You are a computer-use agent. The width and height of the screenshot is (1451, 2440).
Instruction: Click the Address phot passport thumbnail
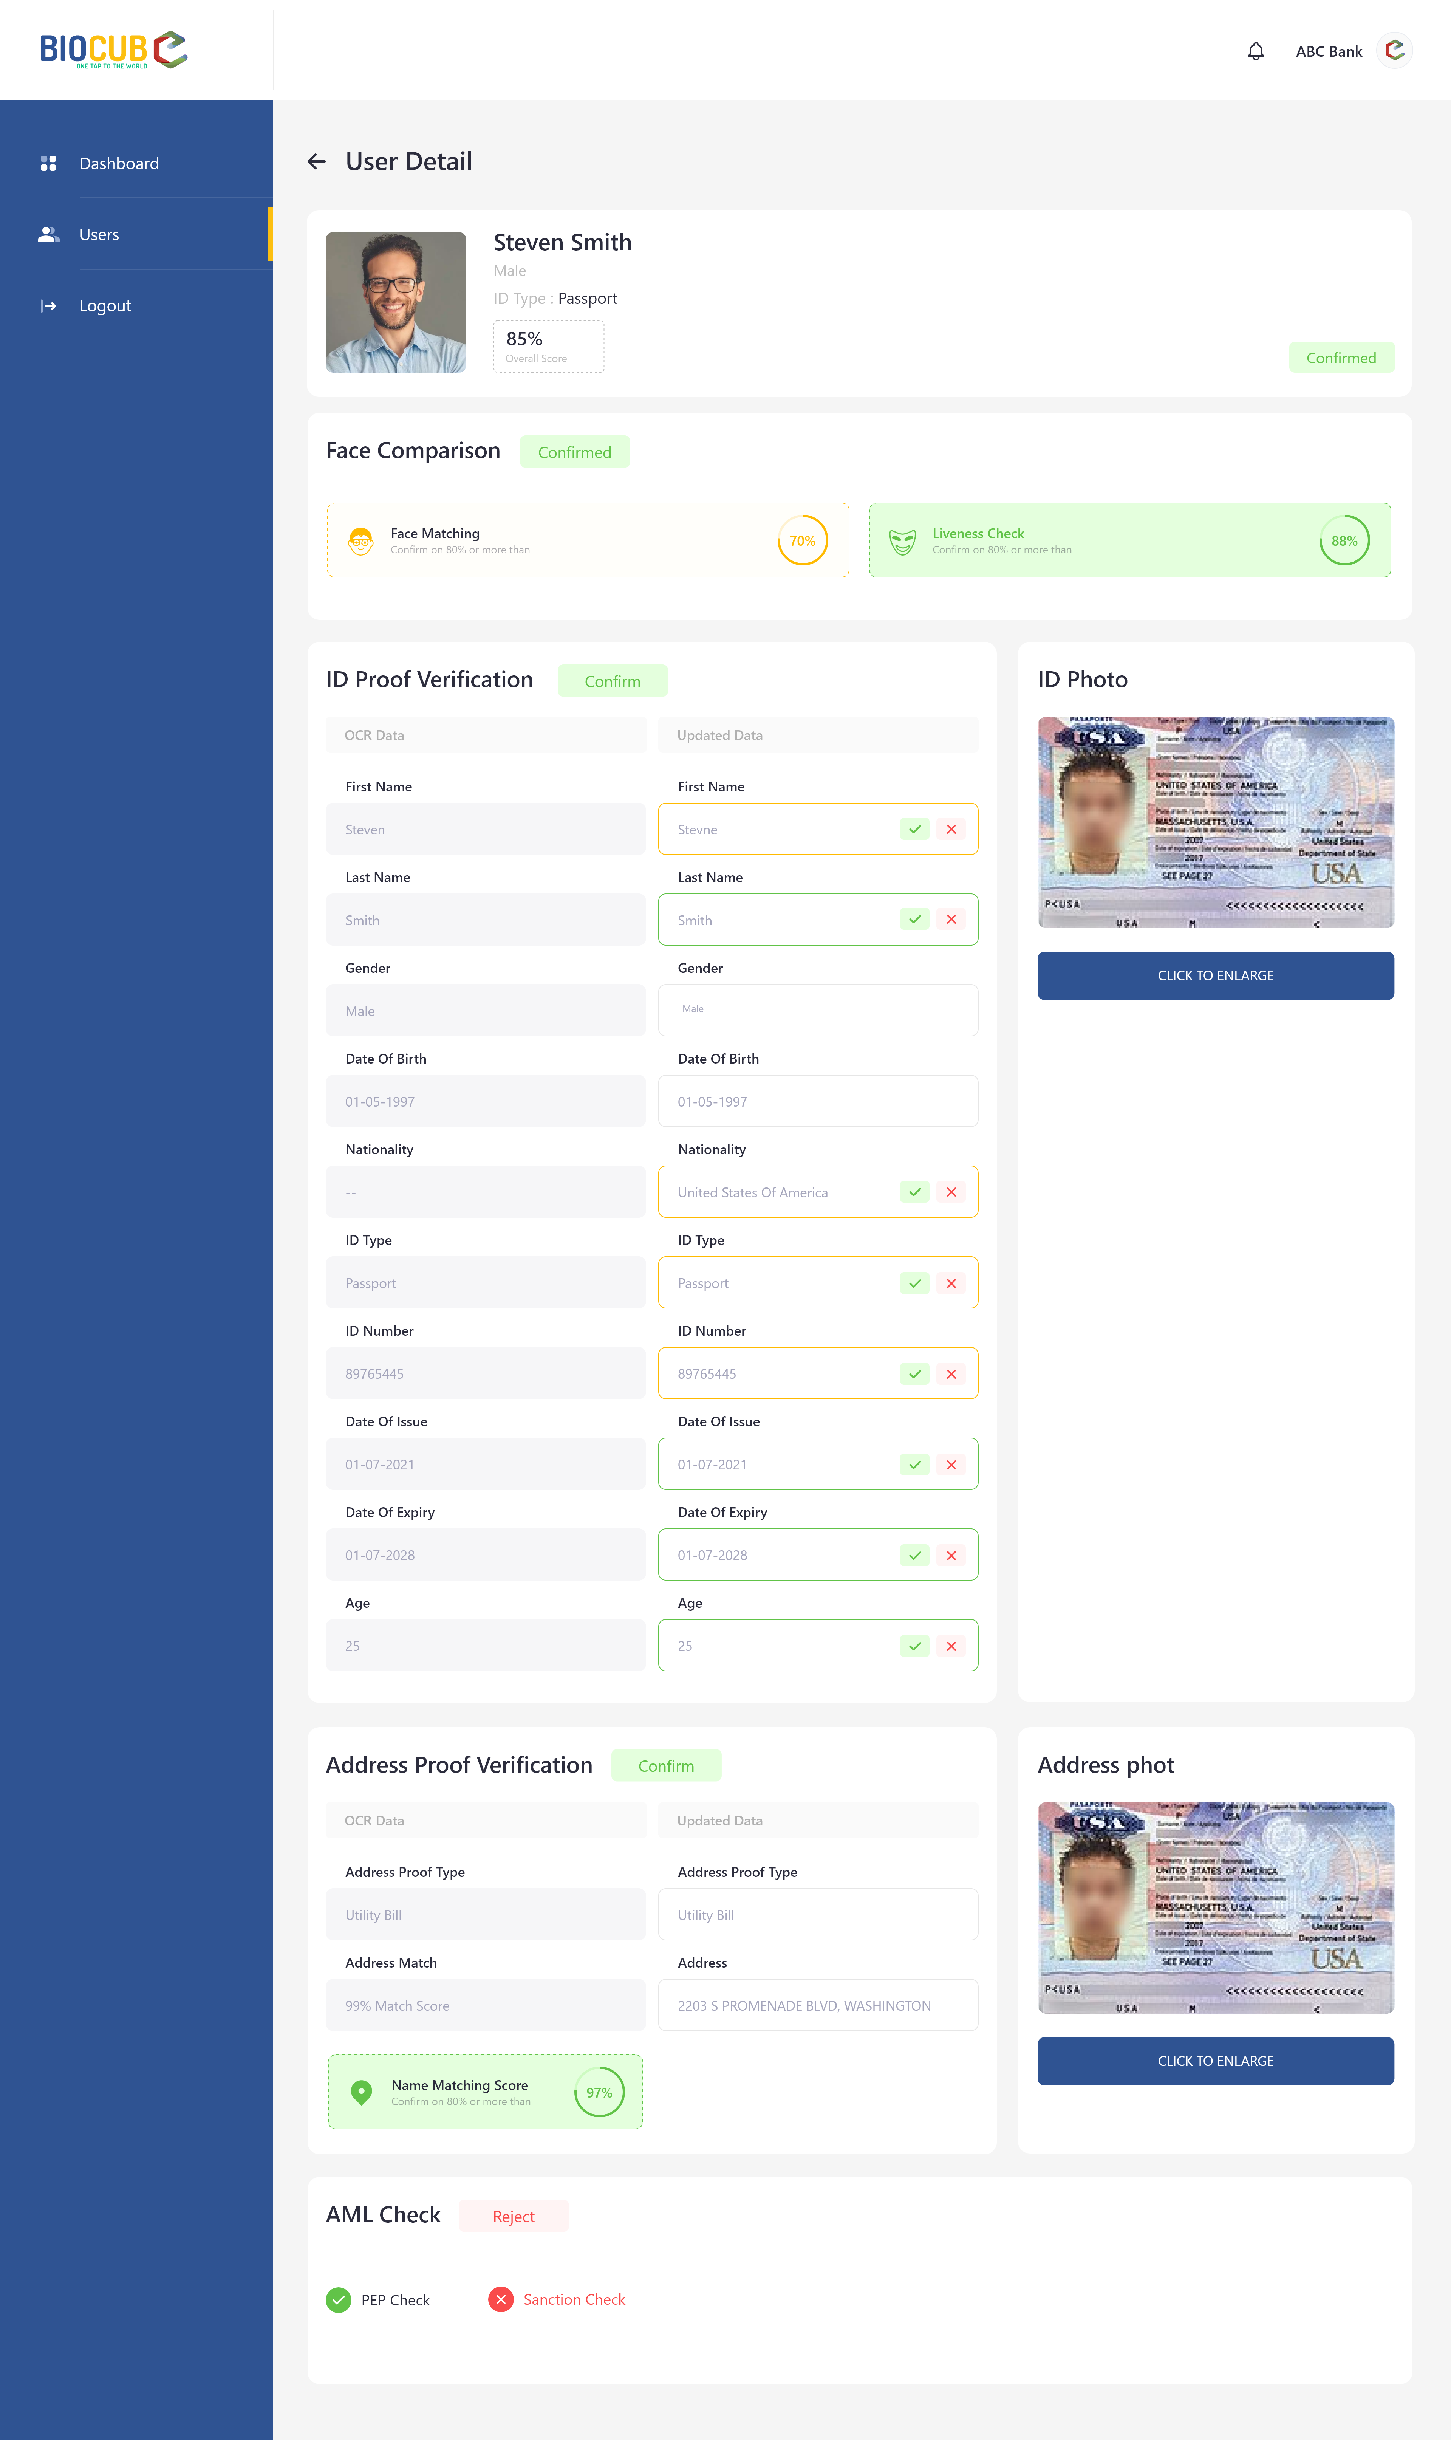pos(1215,1908)
